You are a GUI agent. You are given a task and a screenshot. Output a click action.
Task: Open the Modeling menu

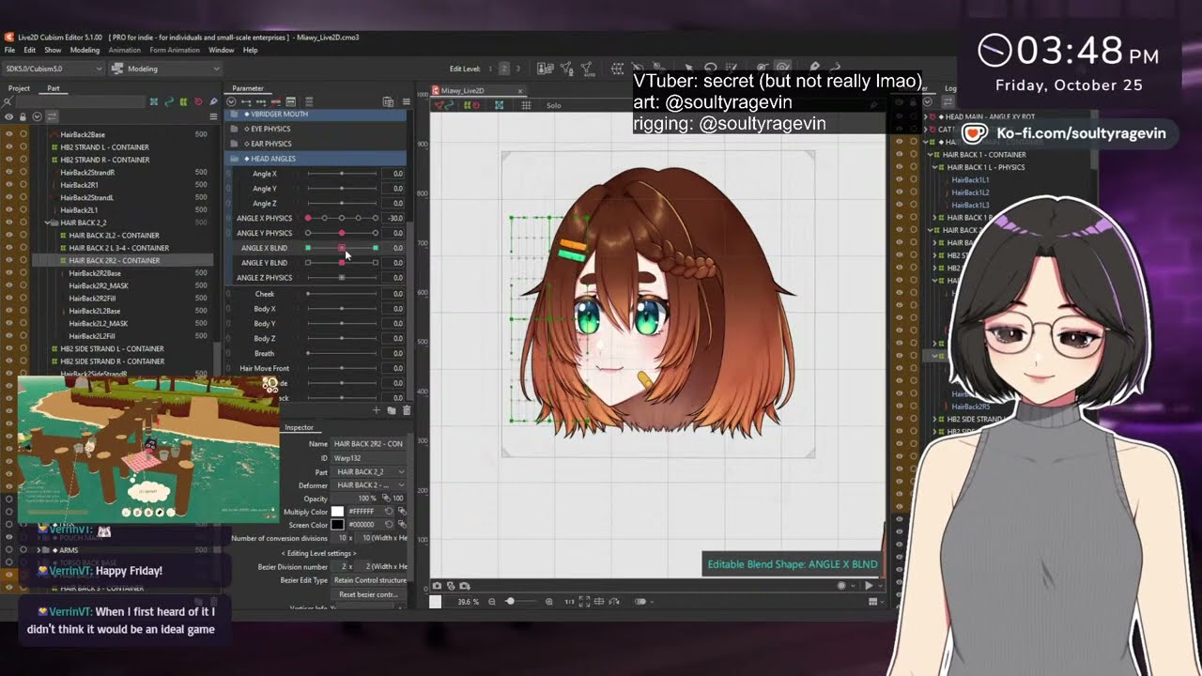click(85, 50)
